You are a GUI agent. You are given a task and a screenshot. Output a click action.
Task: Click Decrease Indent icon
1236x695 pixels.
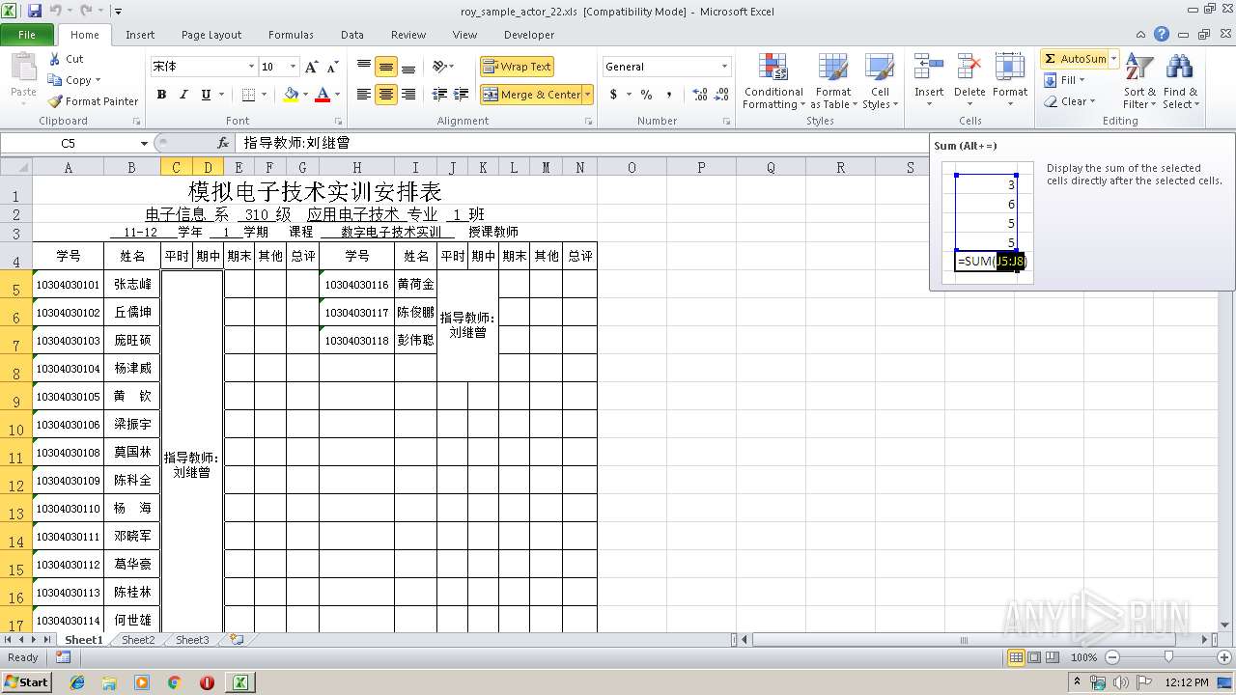pos(439,95)
